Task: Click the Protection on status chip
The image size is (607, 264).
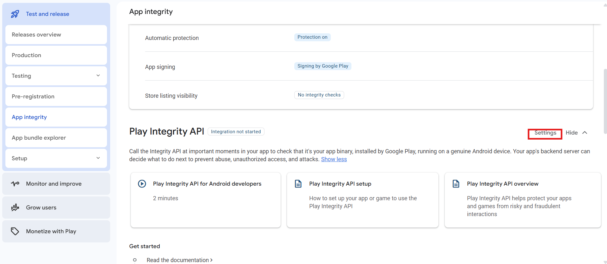Action: pos(312,37)
